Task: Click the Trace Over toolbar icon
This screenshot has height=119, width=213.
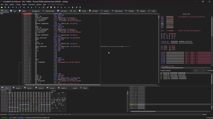Action: tap(32, 7)
